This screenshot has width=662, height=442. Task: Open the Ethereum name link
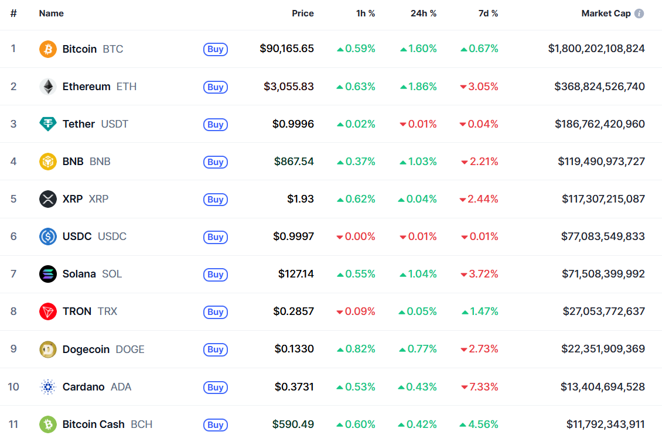click(86, 87)
